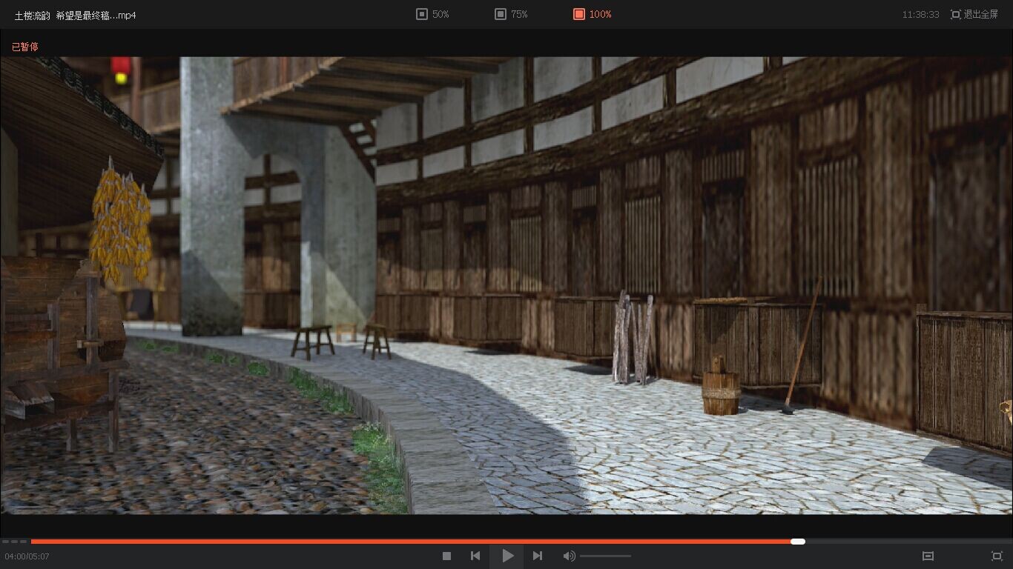
Task: Exit fullscreen via 退出全屏 button
Action: [x=974, y=14]
